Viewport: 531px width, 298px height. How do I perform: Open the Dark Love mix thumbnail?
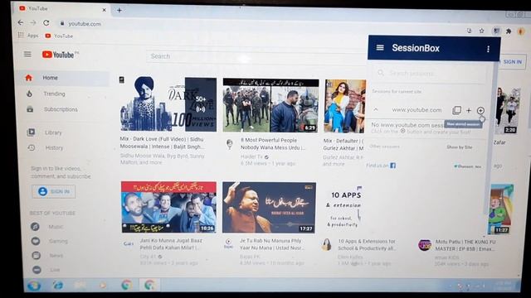tap(168, 104)
